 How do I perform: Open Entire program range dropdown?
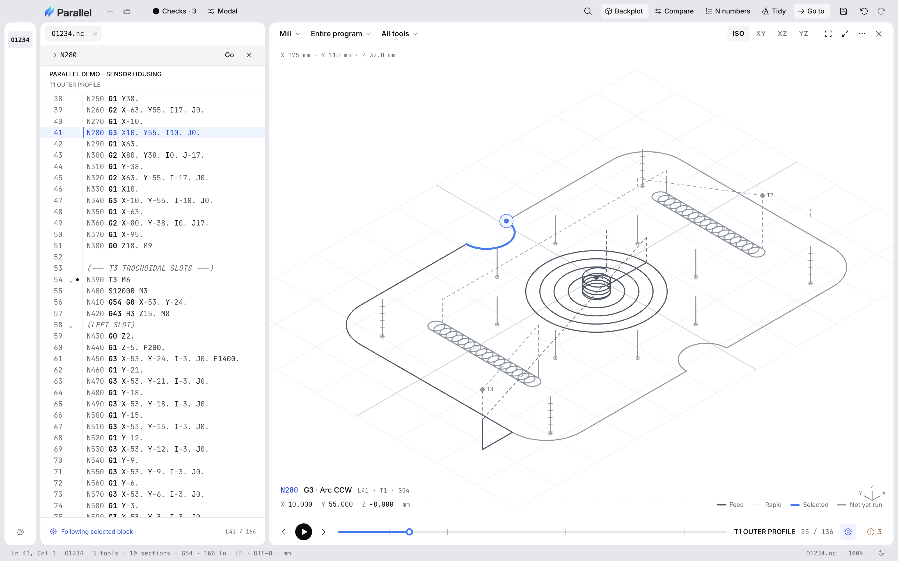pyautogui.click(x=340, y=34)
